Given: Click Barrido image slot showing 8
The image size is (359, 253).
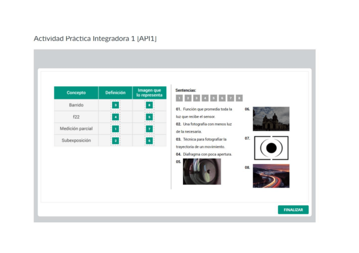Looking at the screenshot, I should 149,105.
